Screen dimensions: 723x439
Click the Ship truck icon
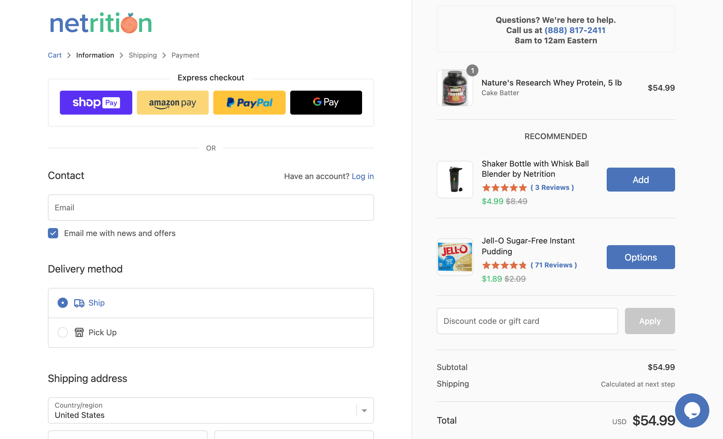pyautogui.click(x=79, y=303)
